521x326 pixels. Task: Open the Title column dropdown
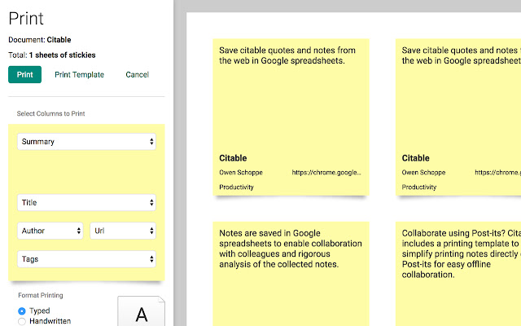point(86,203)
